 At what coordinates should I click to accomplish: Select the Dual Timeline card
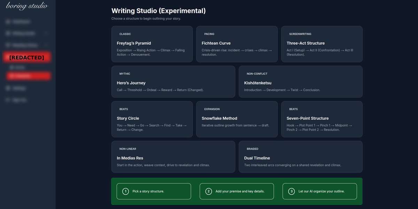[x=301, y=157]
